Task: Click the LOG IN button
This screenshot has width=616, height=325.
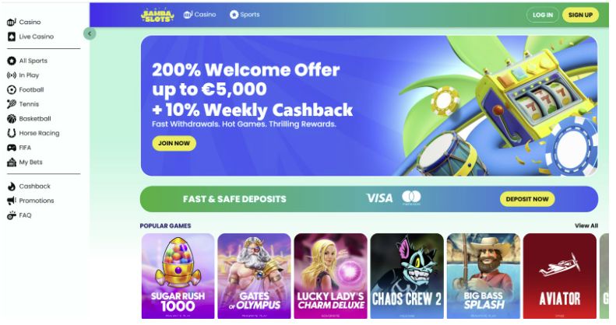Action: tap(543, 15)
